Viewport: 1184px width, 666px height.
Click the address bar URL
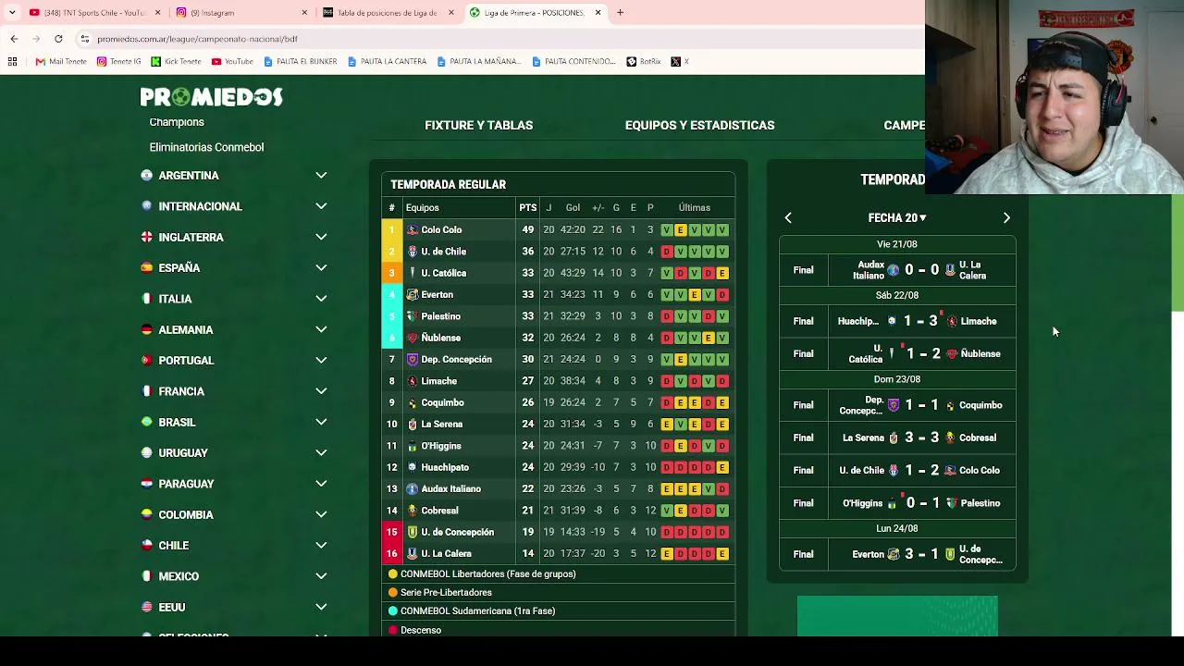(197, 39)
